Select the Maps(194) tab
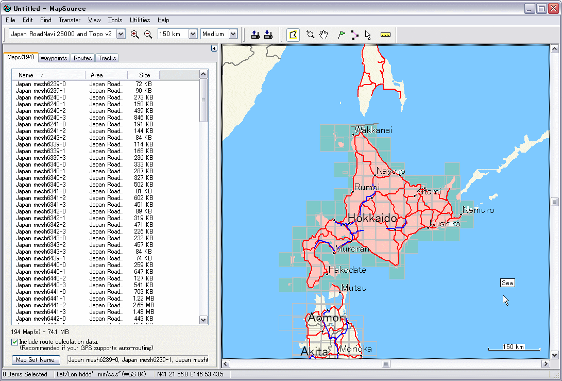Screen dimensions: 562x381 tap(21, 57)
